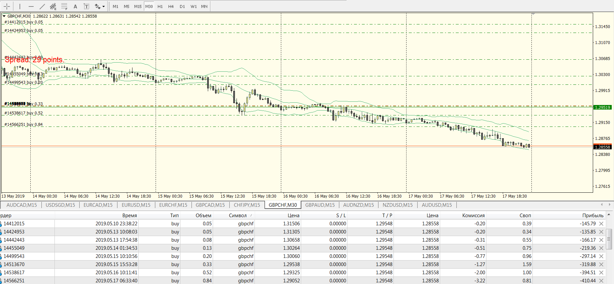Open the EURUSD,M15 chart tab
Image resolution: width=614 pixels, height=284 pixels.
click(136, 205)
